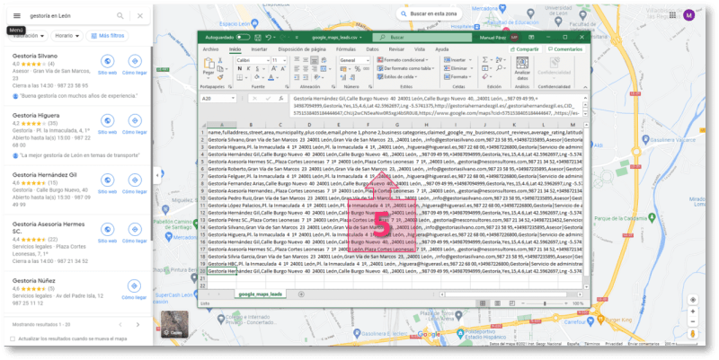Screen dimensions: 719x360
Task: Go to next results page arrow
Action: (138, 325)
